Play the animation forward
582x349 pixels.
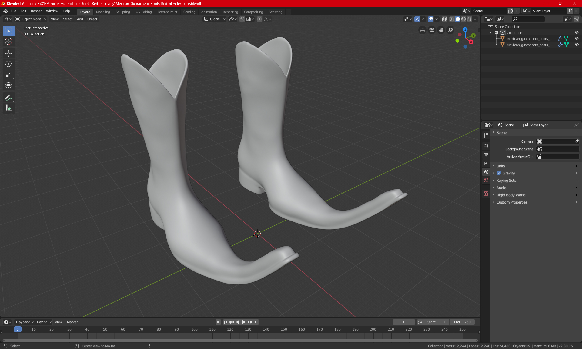click(244, 322)
